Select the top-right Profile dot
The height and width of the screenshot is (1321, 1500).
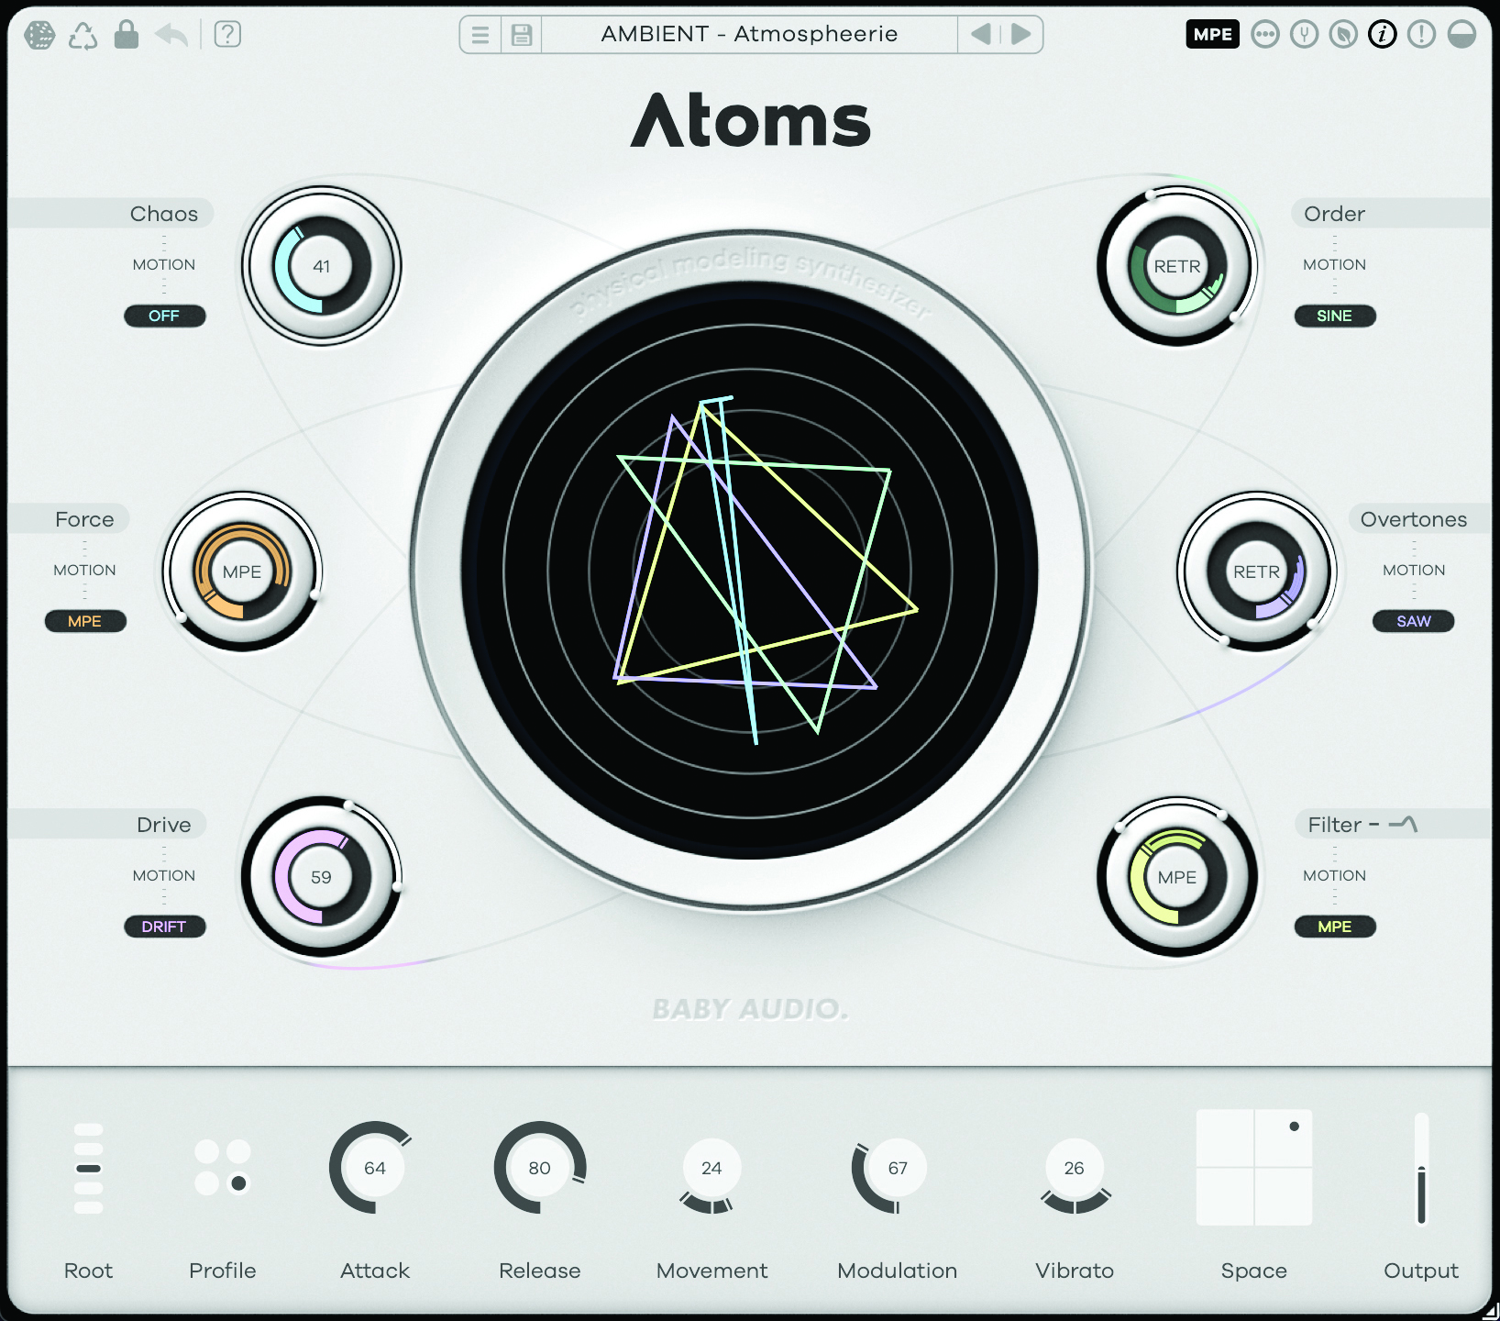click(x=239, y=1151)
